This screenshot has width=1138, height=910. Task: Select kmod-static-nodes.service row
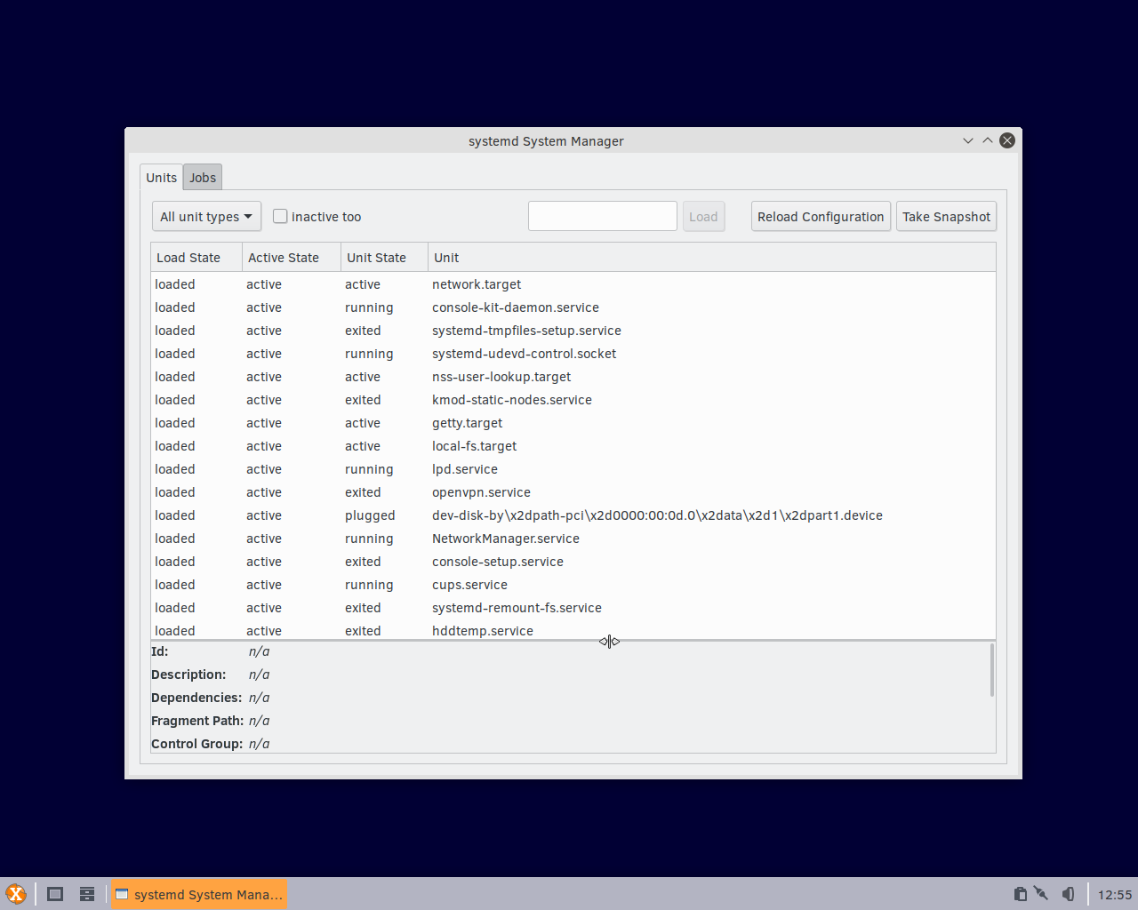[x=573, y=400]
